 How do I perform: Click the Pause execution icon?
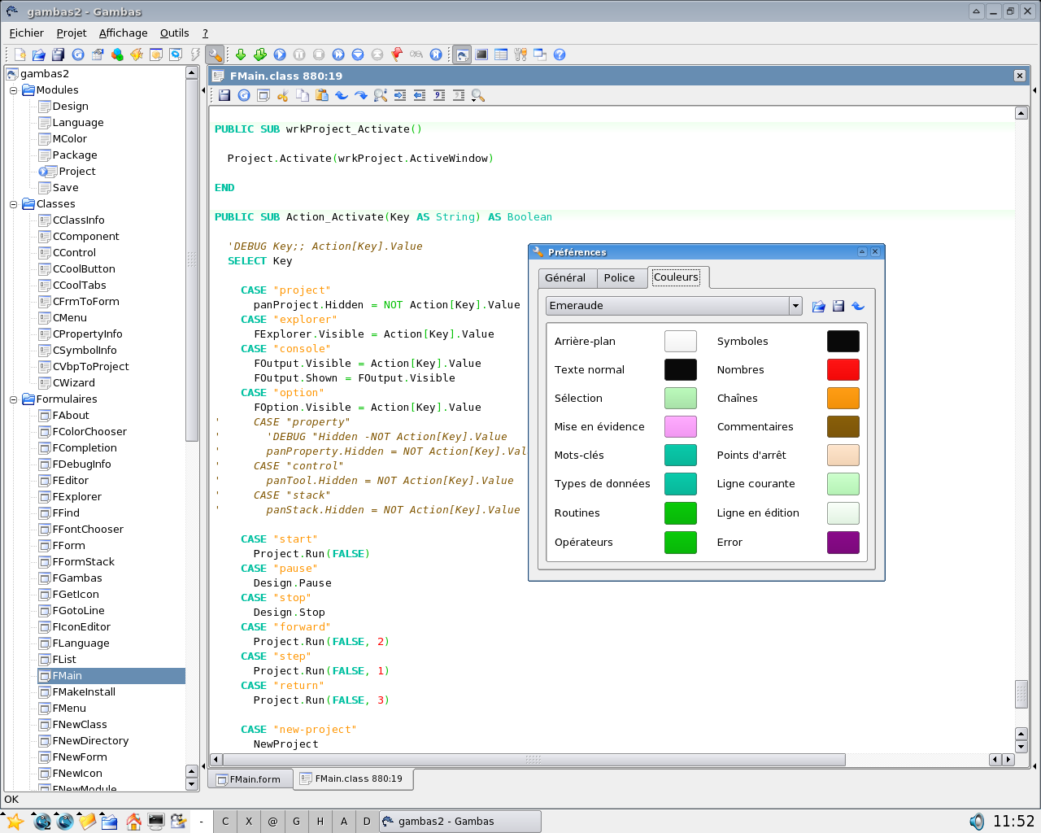tap(299, 55)
